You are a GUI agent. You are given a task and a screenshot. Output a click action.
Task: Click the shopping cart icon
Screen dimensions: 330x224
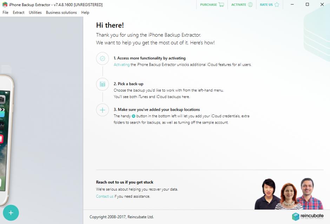coord(221,5)
